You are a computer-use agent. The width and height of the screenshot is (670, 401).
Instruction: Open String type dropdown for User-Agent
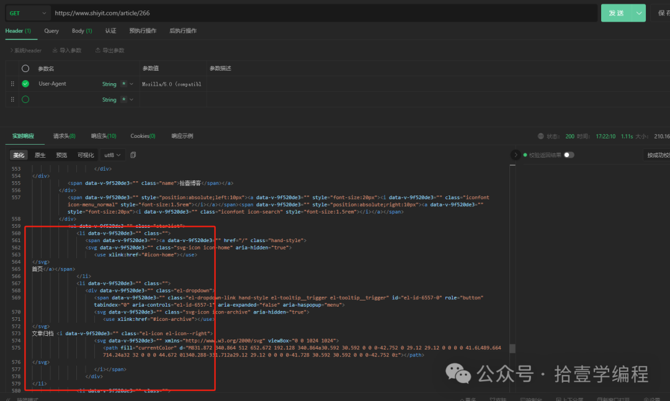(109, 84)
